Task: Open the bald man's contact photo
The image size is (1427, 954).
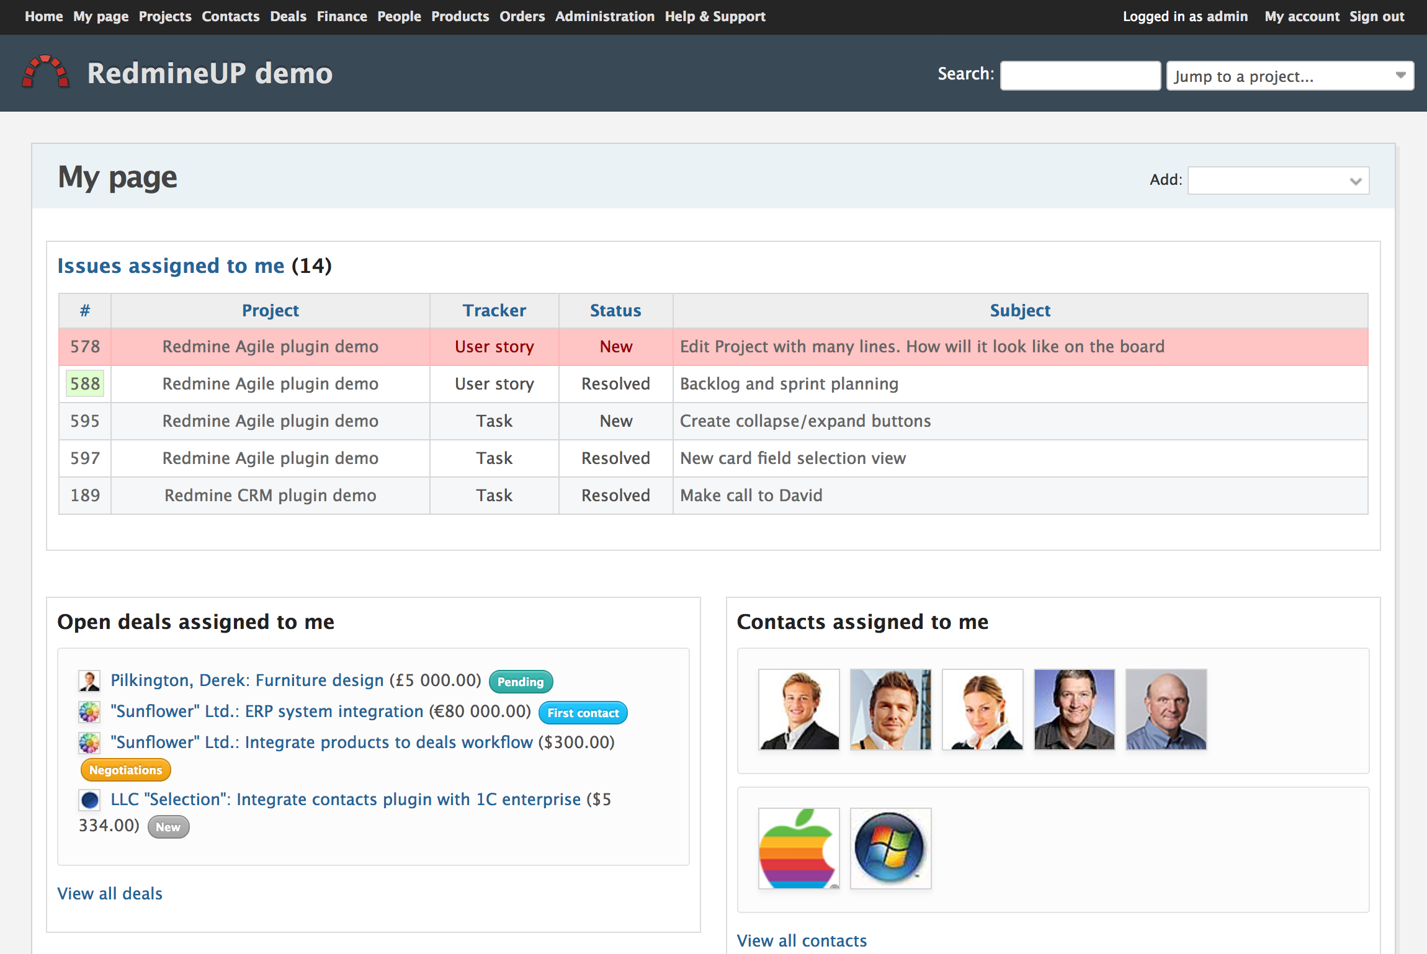Action: (1166, 709)
